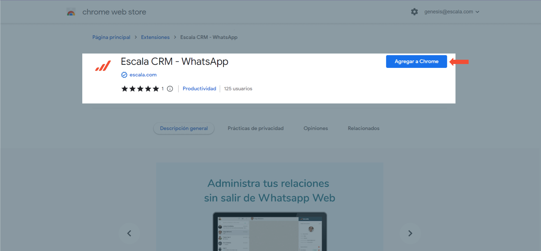Go to Página principal breadcrumb

111,37
